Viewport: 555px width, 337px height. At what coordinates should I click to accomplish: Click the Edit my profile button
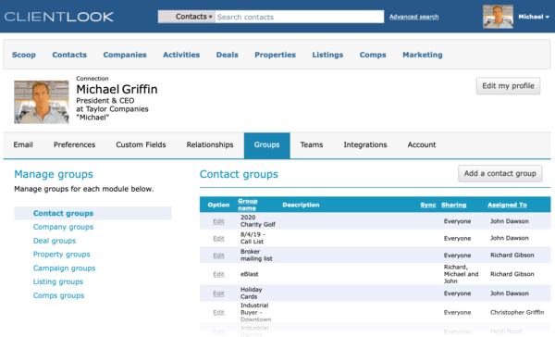pos(508,86)
